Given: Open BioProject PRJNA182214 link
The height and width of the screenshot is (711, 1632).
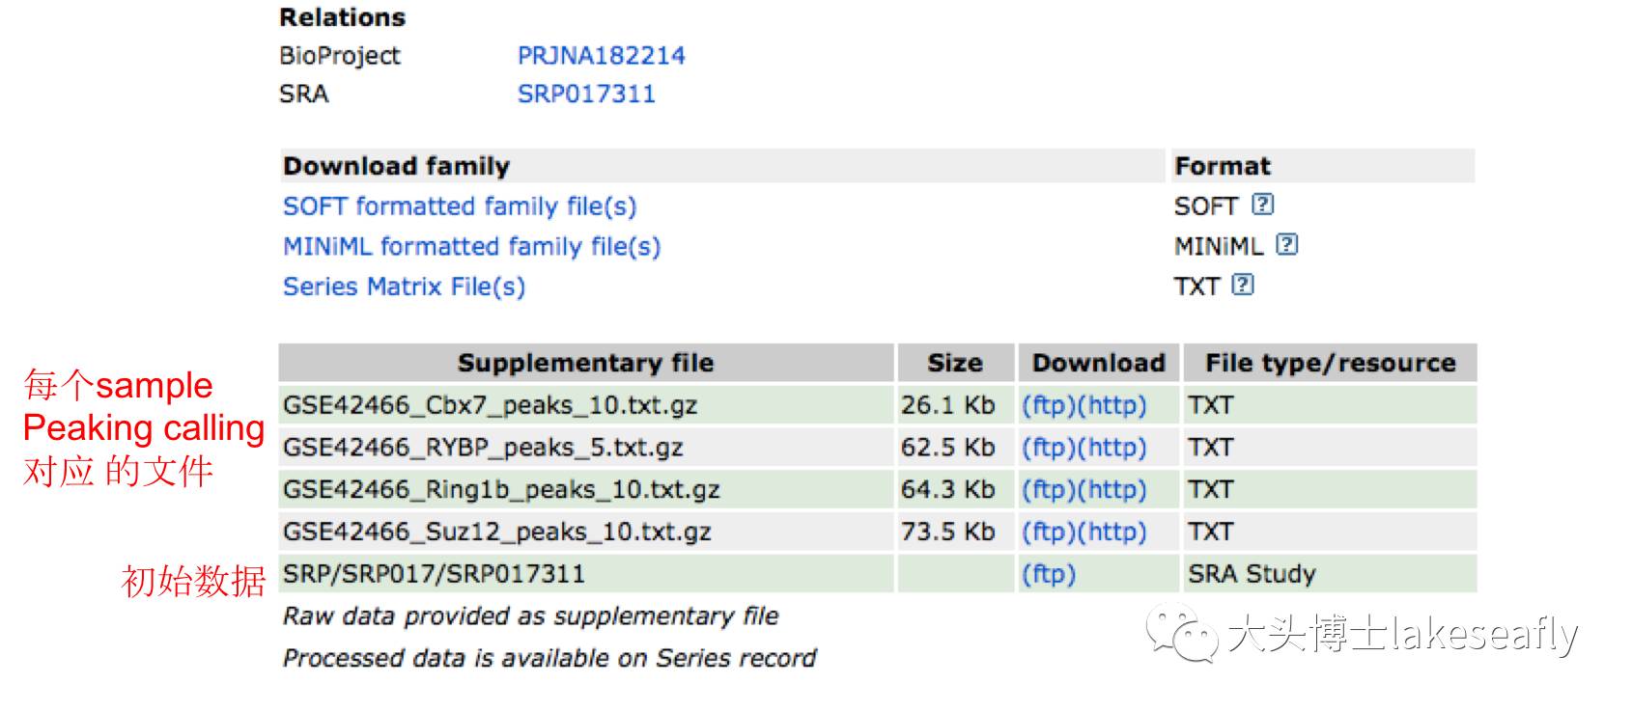Looking at the screenshot, I should pyautogui.click(x=601, y=56).
